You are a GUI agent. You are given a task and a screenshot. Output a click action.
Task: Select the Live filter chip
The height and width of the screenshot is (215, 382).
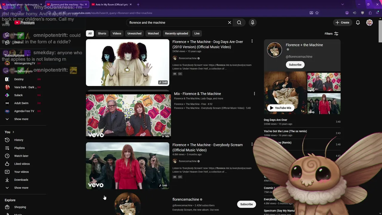click(197, 33)
